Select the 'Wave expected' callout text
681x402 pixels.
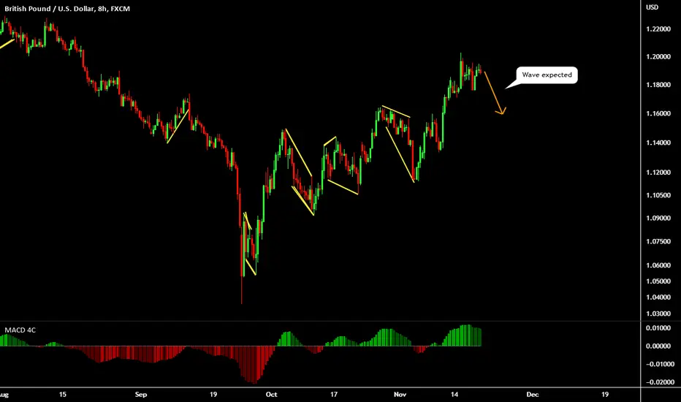(547, 75)
